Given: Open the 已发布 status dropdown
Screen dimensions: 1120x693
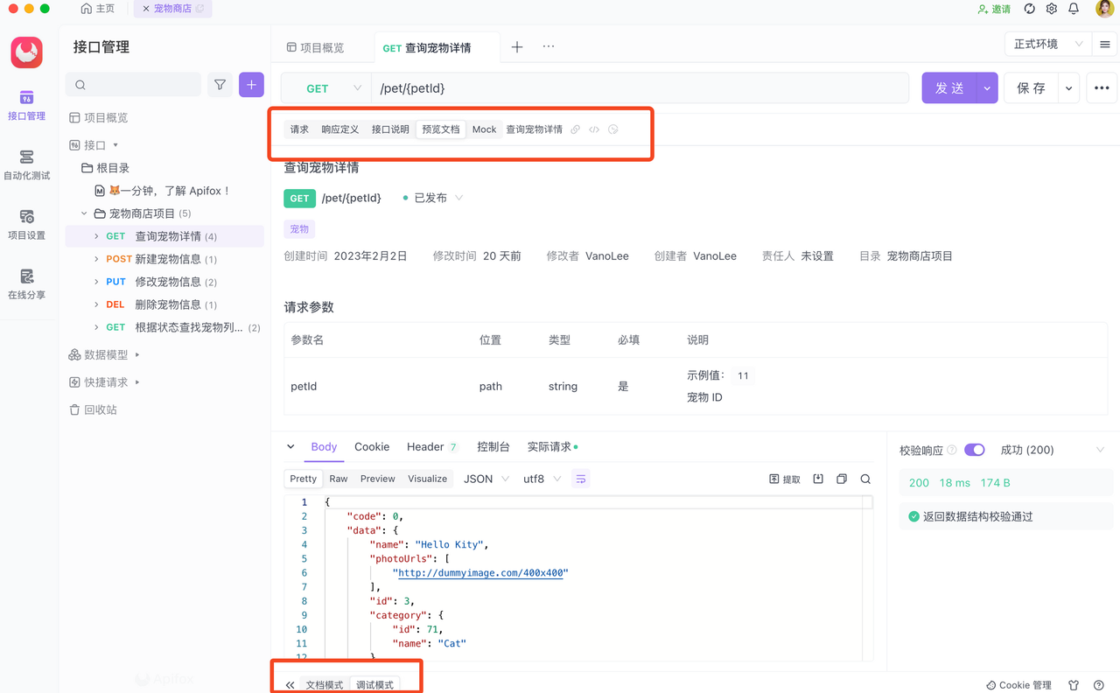Looking at the screenshot, I should pyautogui.click(x=433, y=198).
